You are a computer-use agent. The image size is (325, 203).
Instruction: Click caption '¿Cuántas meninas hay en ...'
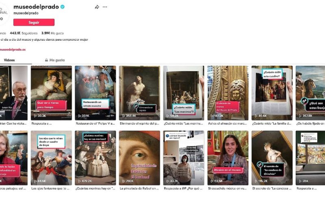point(95,188)
